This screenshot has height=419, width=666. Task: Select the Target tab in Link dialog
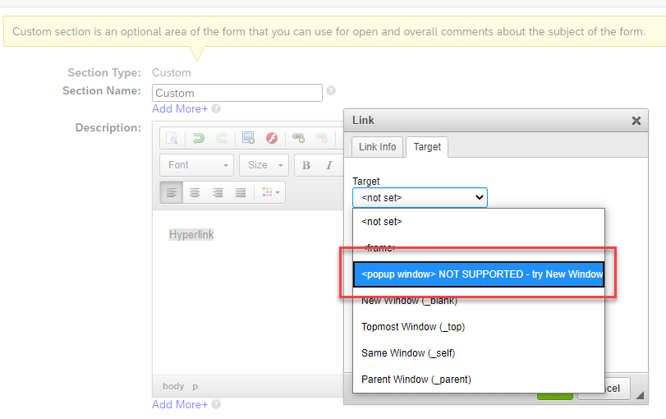[427, 147]
